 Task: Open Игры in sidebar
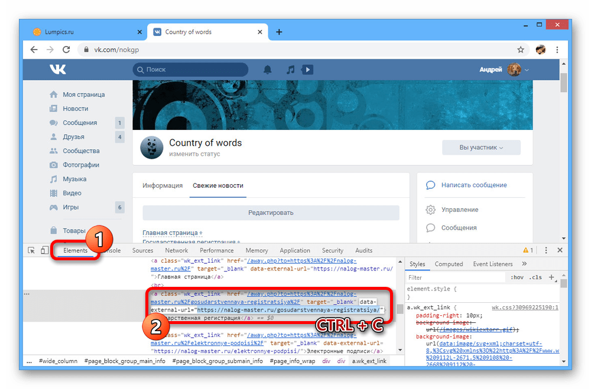click(70, 207)
